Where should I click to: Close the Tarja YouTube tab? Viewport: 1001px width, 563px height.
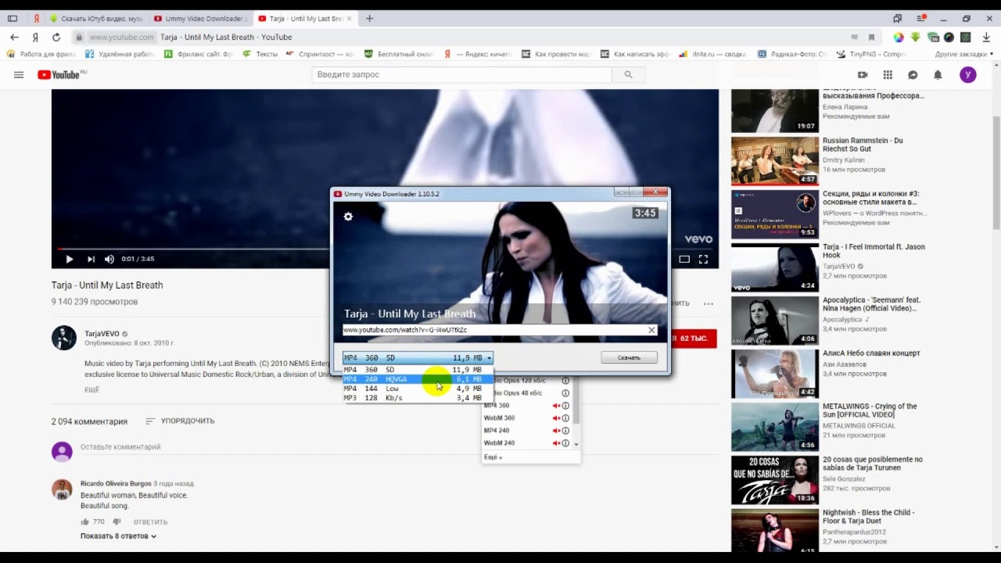(x=349, y=18)
